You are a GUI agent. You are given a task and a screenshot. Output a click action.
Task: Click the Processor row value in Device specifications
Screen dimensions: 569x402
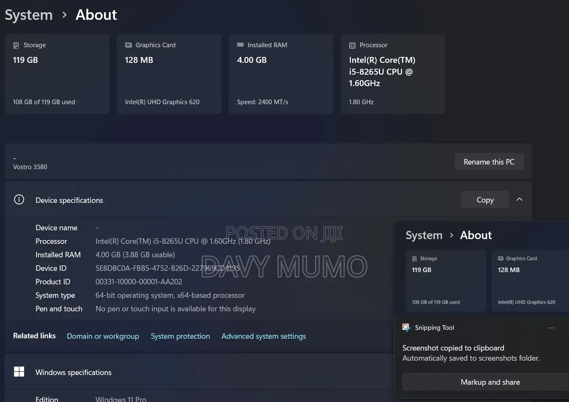[183, 241]
